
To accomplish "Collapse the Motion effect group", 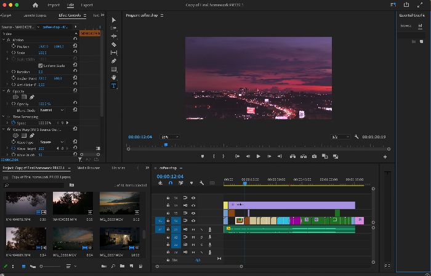I will (x=4, y=40).
